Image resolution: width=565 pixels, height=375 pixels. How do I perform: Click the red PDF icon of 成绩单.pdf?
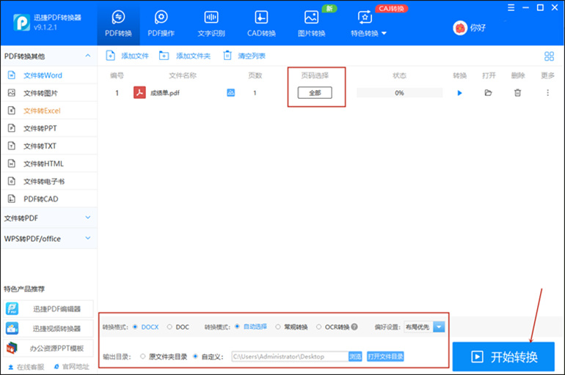tap(139, 93)
